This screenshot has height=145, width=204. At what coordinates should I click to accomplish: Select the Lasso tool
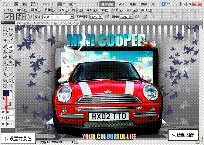tap(5, 34)
